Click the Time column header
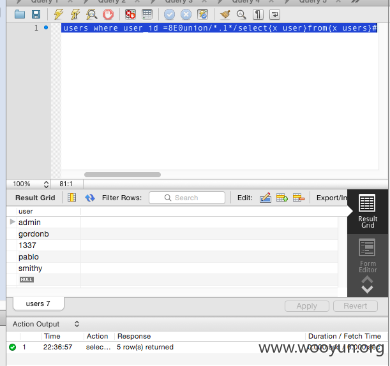This screenshot has height=366, width=390. (x=52, y=336)
